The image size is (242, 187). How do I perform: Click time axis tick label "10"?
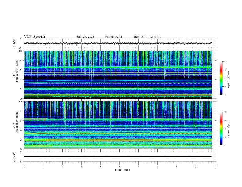(x=215, y=167)
